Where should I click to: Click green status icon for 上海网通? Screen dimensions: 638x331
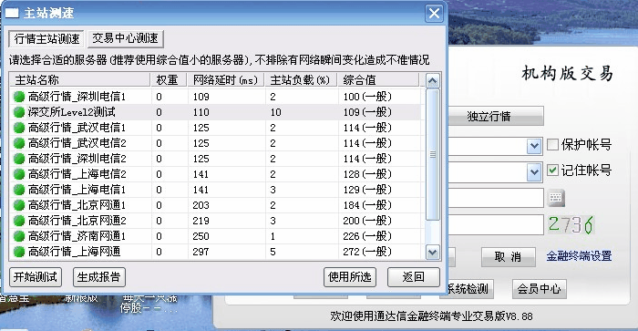tap(19, 252)
